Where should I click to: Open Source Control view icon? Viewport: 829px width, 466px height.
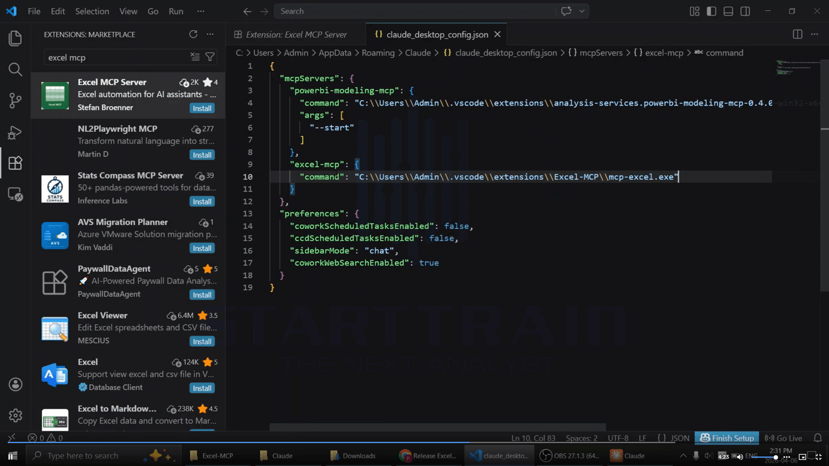click(x=15, y=101)
